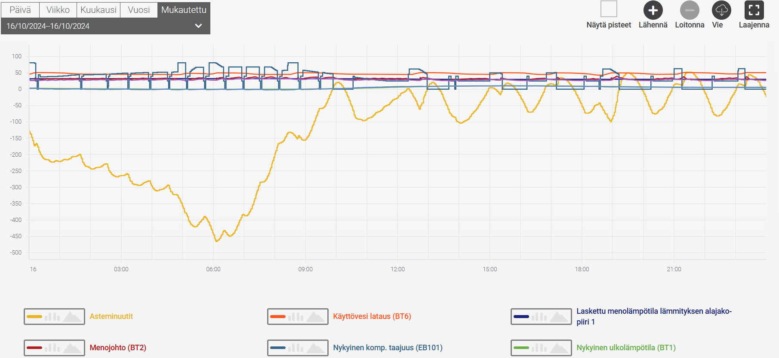
Task: Toggle the Menojohto (BT2) series label
Action: click(118, 348)
